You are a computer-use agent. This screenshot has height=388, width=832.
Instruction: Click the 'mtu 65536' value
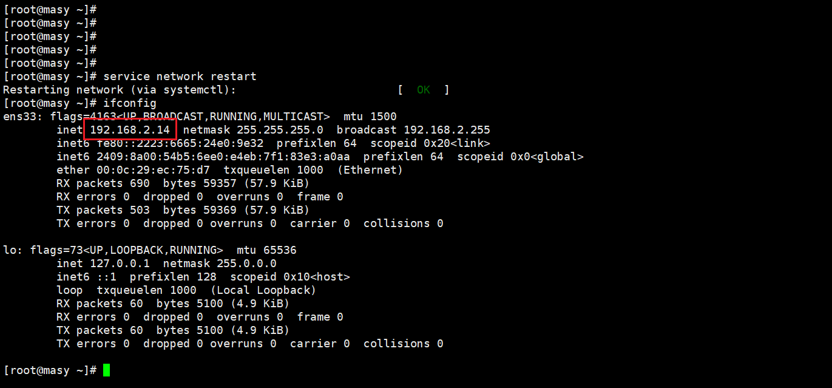point(266,250)
